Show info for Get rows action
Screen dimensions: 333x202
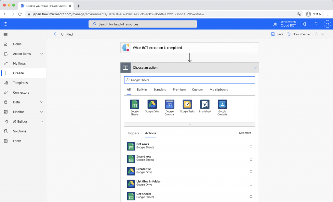(x=251, y=147)
